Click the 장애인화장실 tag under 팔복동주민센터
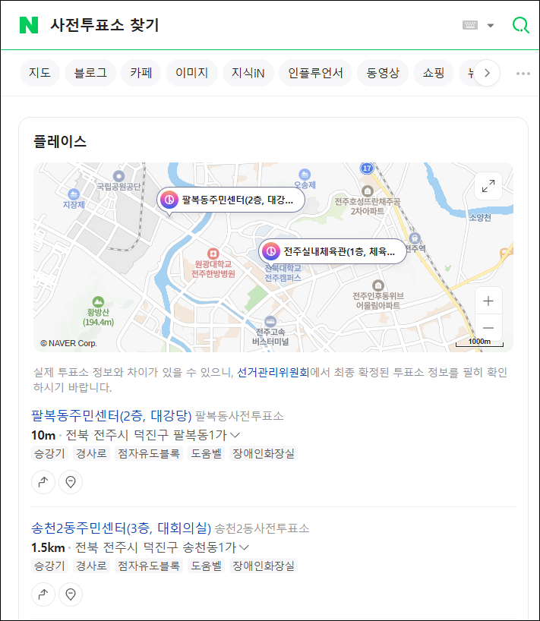Viewport: 540px width, 621px height. click(x=264, y=453)
